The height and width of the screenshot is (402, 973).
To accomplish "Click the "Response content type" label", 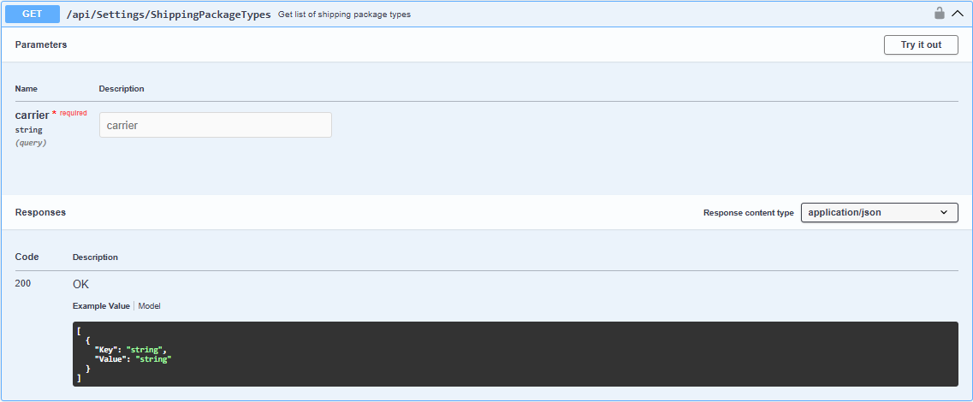I will pos(748,213).
